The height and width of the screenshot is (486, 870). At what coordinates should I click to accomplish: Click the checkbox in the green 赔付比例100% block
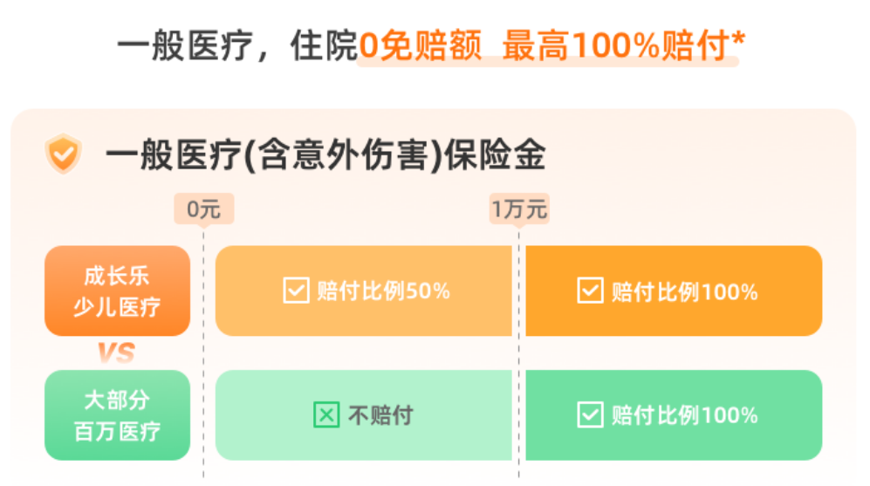pos(591,415)
